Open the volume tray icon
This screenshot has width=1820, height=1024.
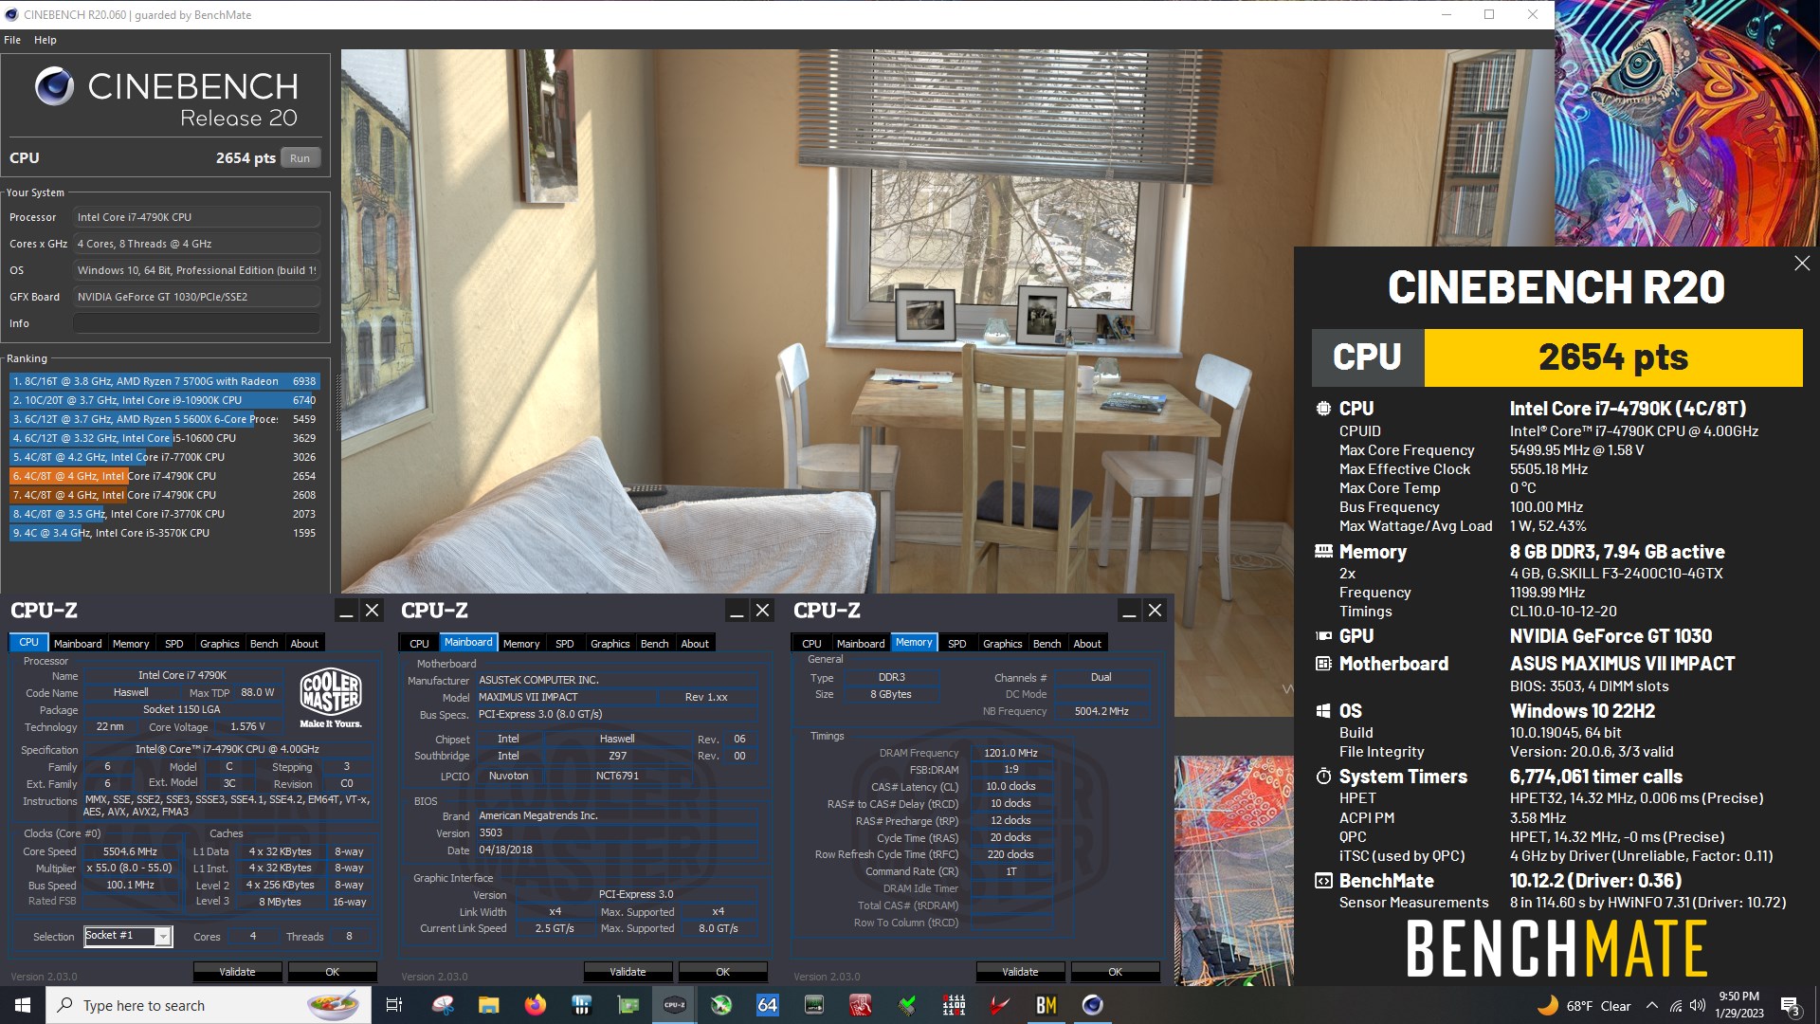click(x=1698, y=1006)
